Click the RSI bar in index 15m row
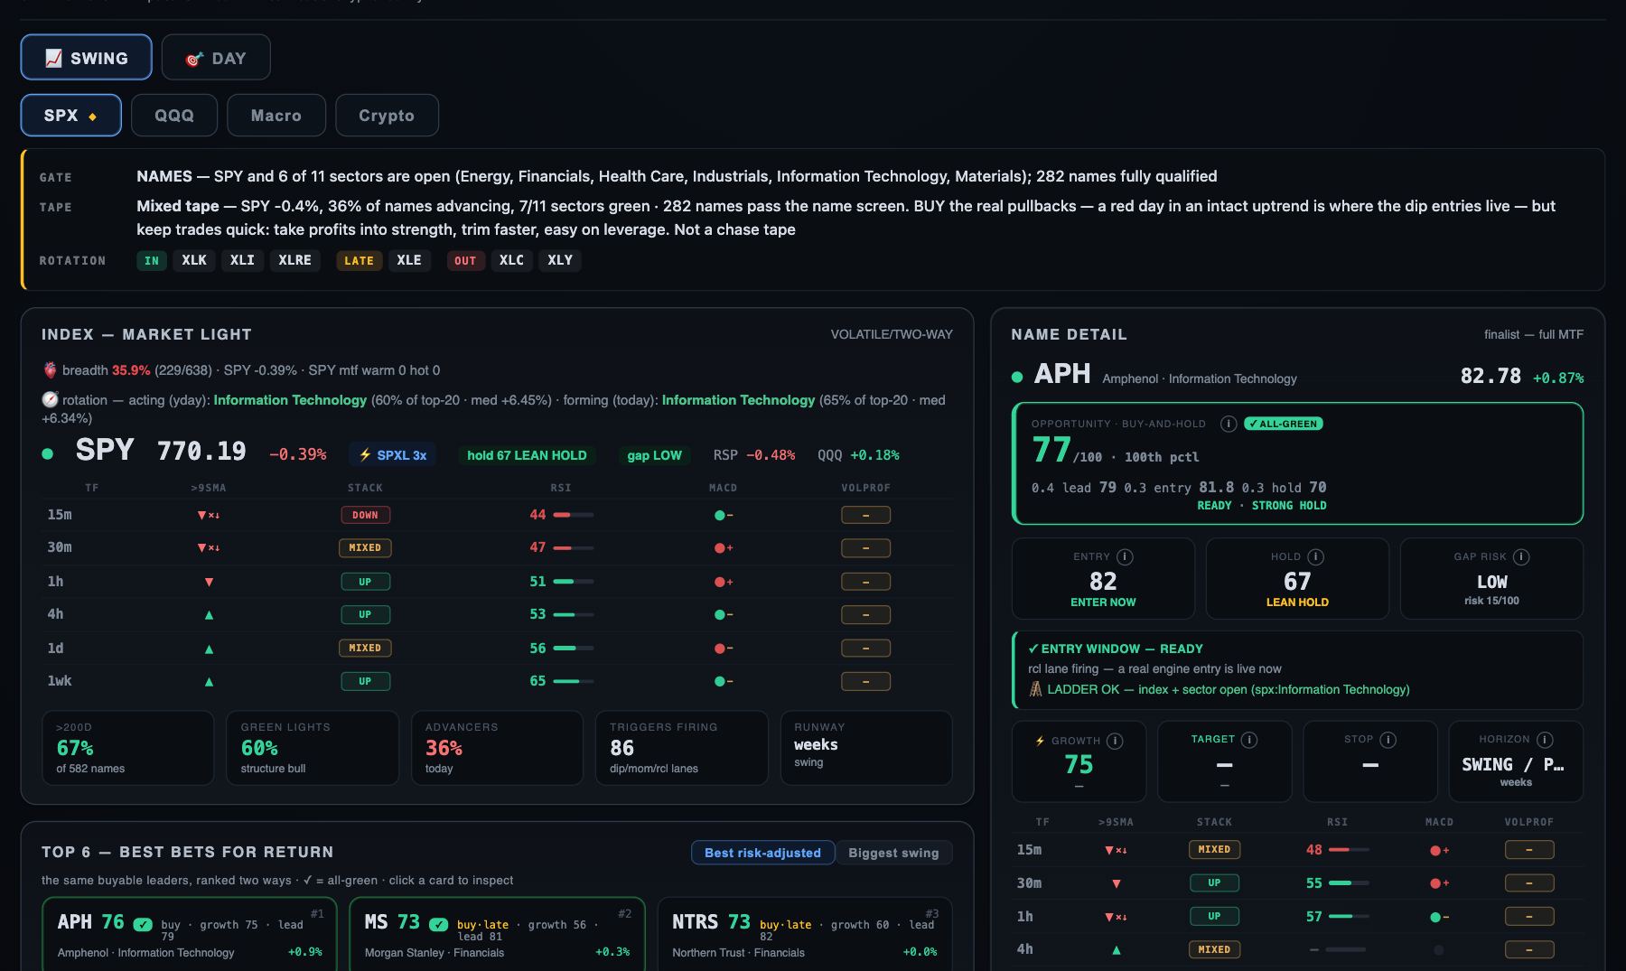The height and width of the screenshot is (971, 1626). point(574,515)
